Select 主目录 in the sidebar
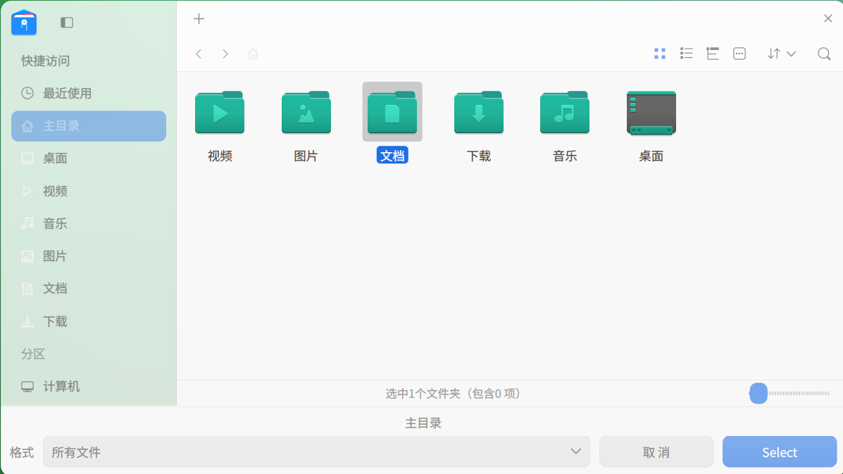 pyautogui.click(x=89, y=126)
